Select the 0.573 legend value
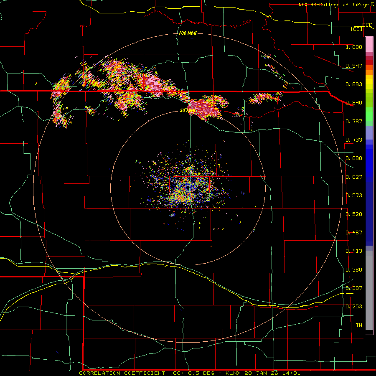Image resolution: width=376 pixels, height=376 pixels. (354, 195)
